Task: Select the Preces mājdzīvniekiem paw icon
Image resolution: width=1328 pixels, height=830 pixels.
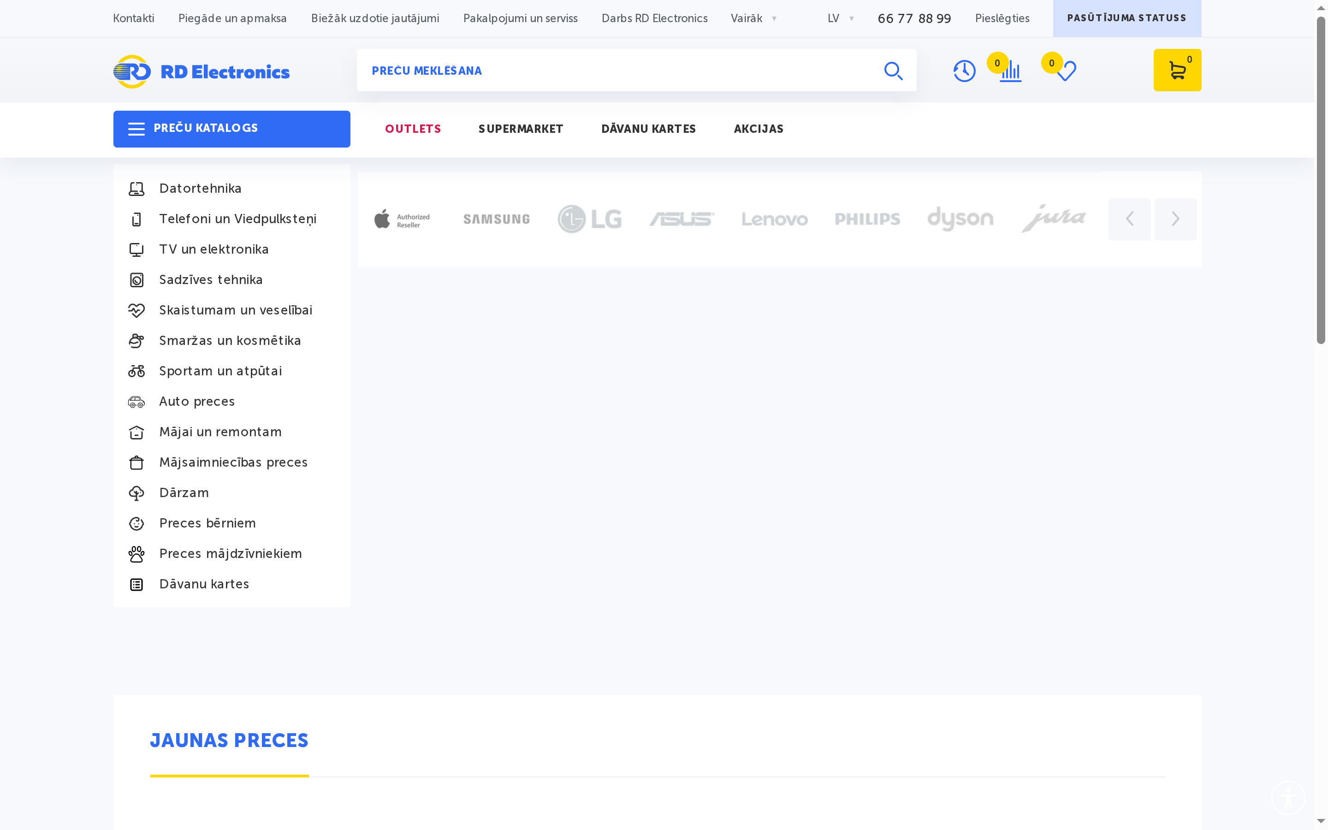Action: [x=136, y=554]
